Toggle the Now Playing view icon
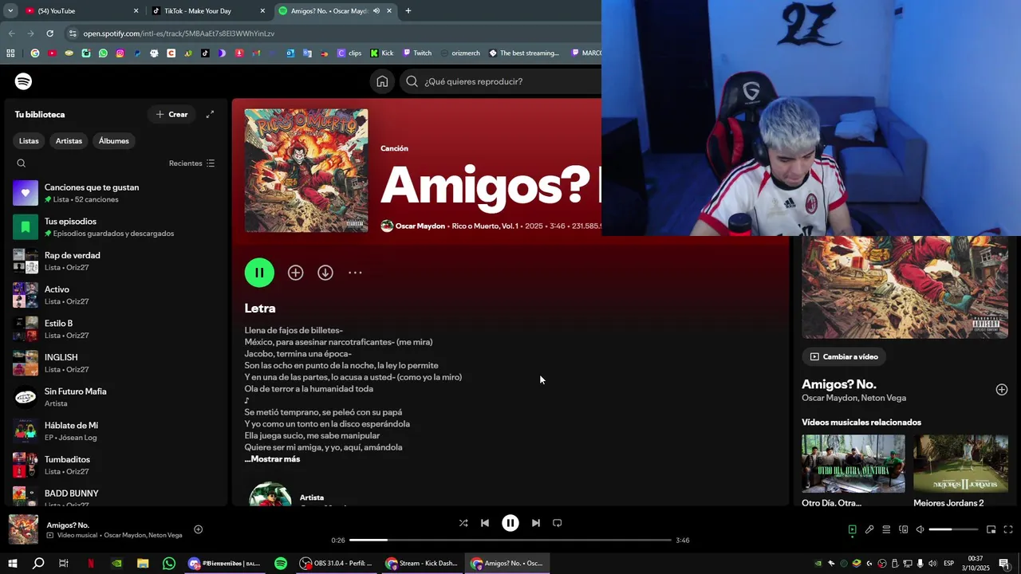This screenshot has height=574, width=1021. [x=852, y=529]
